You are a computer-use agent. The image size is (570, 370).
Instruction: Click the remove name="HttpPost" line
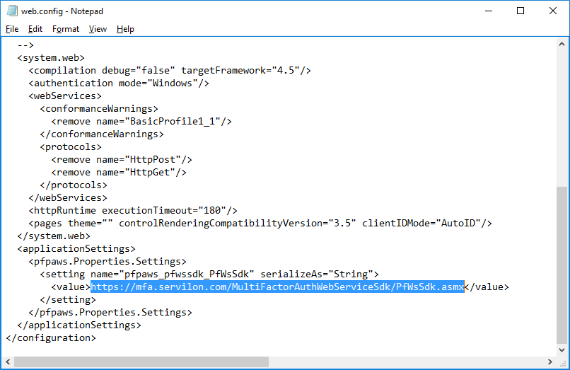122,159
